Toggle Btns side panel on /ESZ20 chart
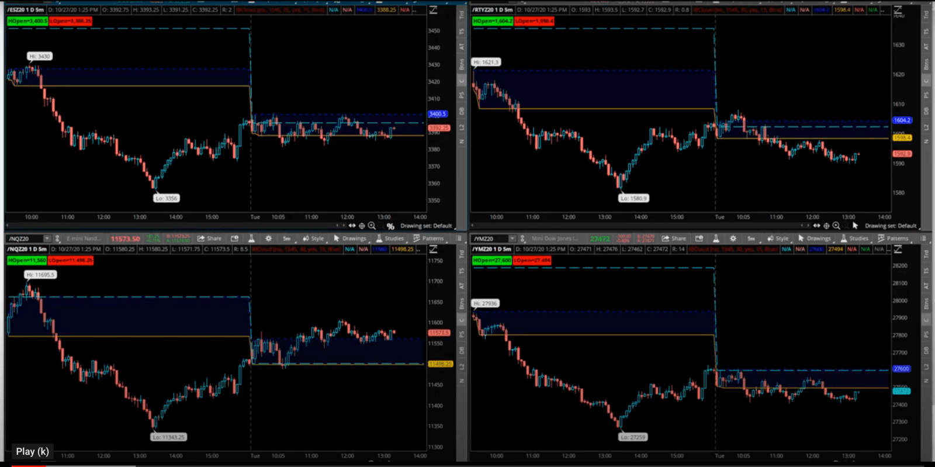Image resolution: width=935 pixels, height=467 pixels. tap(461, 64)
